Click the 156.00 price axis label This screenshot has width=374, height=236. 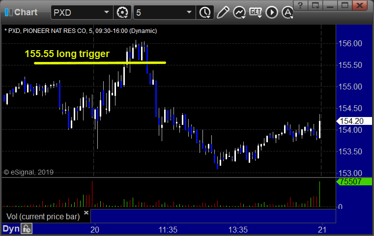pyautogui.click(x=350, y=43)
